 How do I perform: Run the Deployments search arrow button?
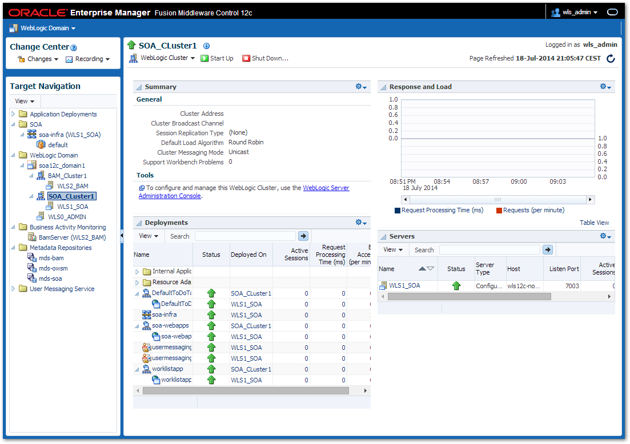coord(303,236)
